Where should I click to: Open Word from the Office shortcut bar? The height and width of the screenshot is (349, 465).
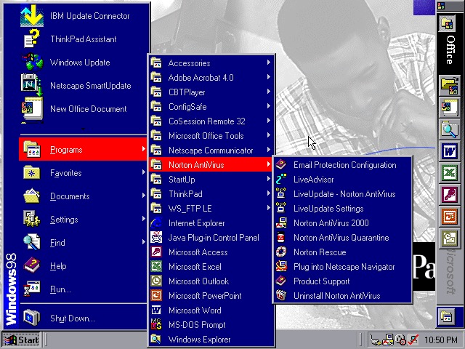point(449,152)
